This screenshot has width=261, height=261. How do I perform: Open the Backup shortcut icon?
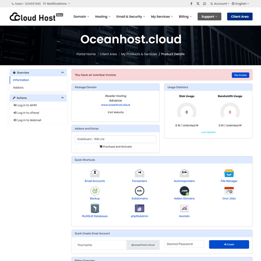pyautogui.click(x=95, y=191)
